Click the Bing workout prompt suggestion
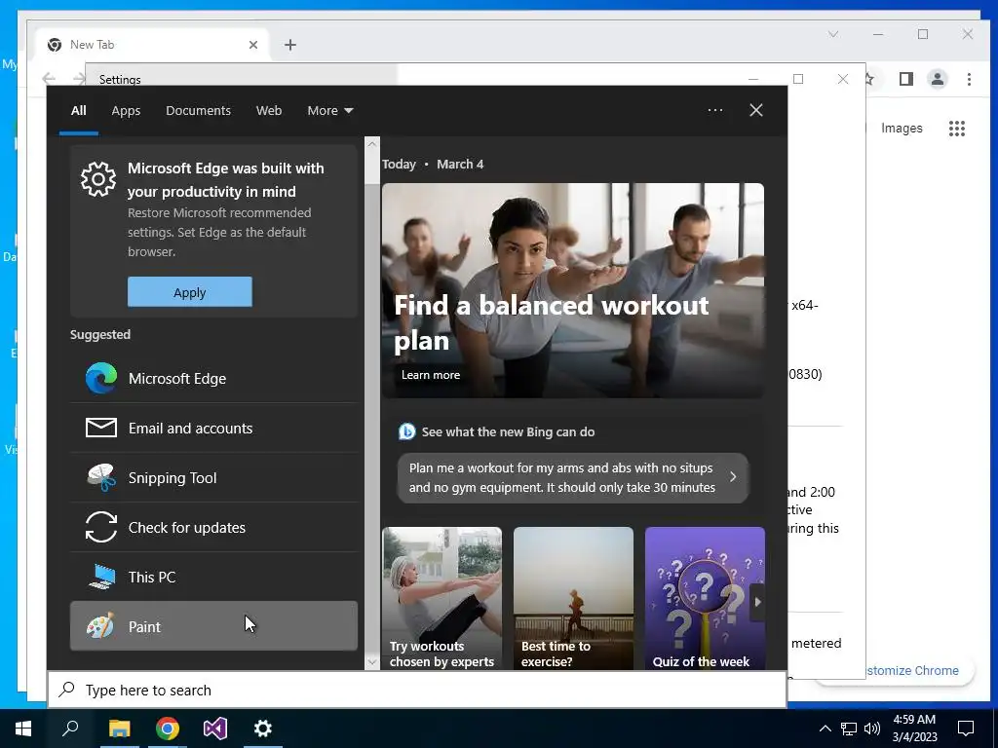 [x=573, y=477]
